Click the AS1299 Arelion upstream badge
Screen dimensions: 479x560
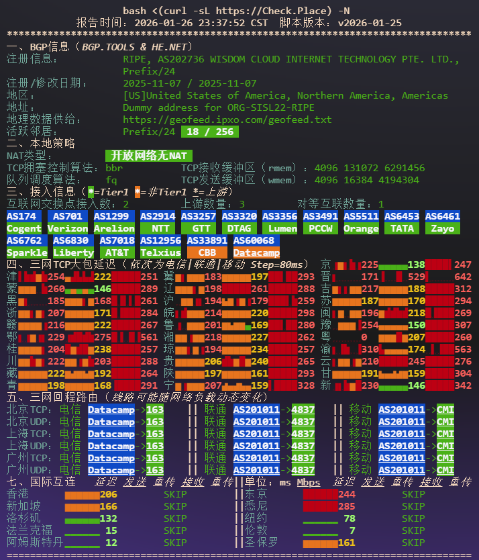[113, 222]
